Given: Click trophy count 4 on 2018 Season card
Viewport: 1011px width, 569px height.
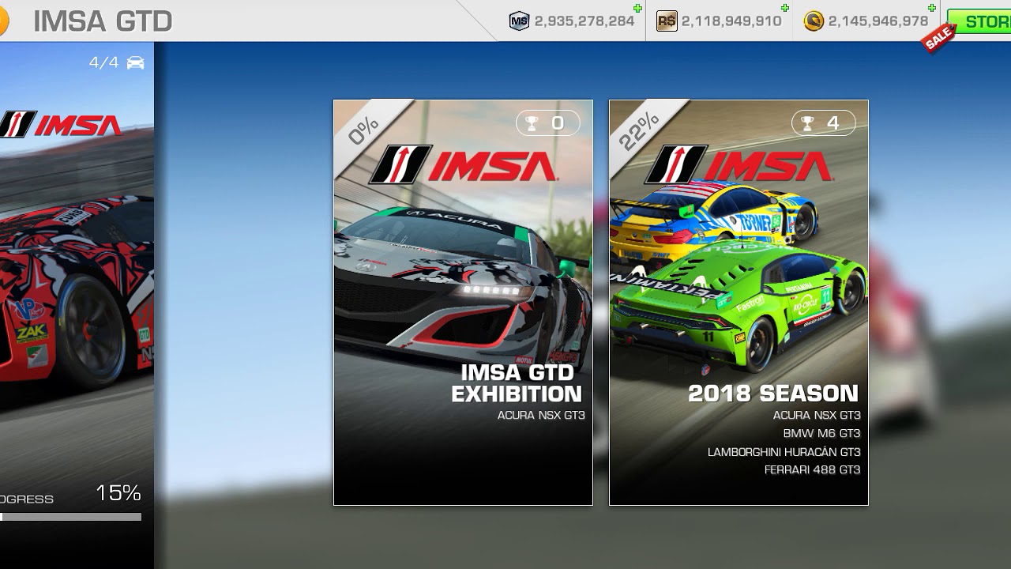Looking at the screenshot, I should pyautogui.click(x=824, y=123).
